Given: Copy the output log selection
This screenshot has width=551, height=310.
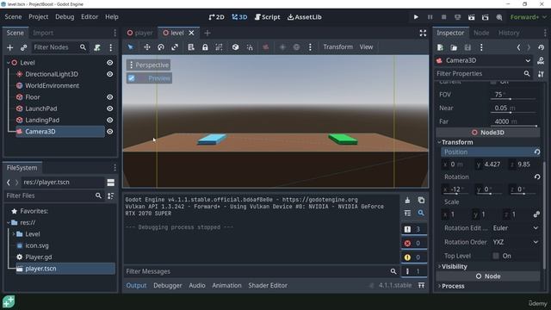Looking at the screenshot, I should 421,201.
